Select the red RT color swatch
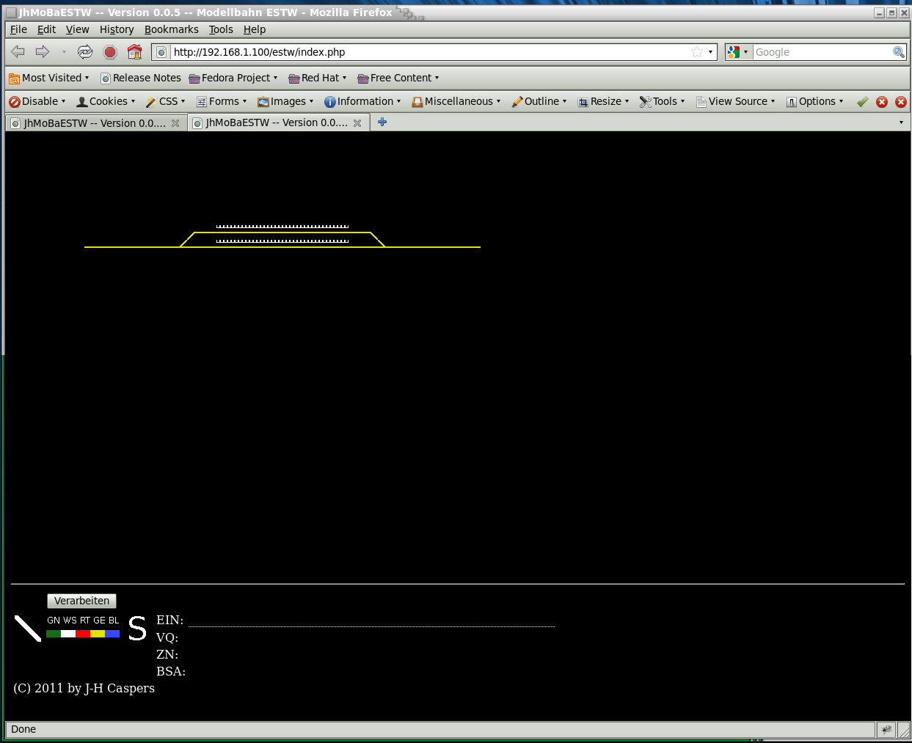912x743 pixels. click(83, 634)
